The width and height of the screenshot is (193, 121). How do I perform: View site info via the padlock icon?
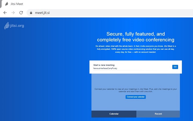pyautogui.click(x=31, y=13)
